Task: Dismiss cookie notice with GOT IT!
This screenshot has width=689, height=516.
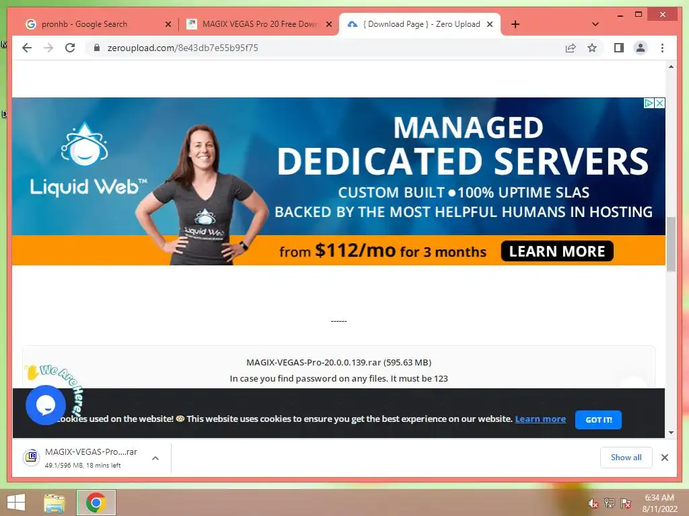Action: tap(598, 420)
